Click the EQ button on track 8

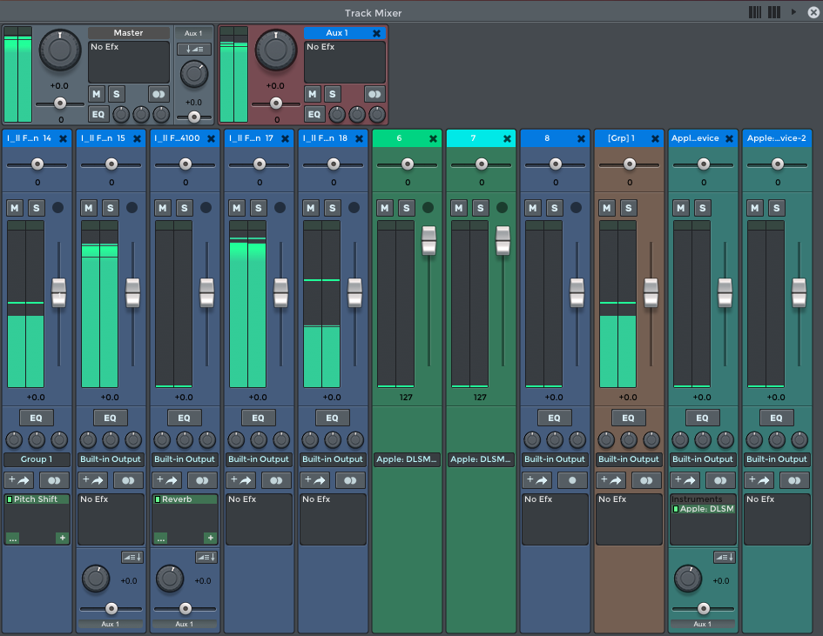(555, 418)
